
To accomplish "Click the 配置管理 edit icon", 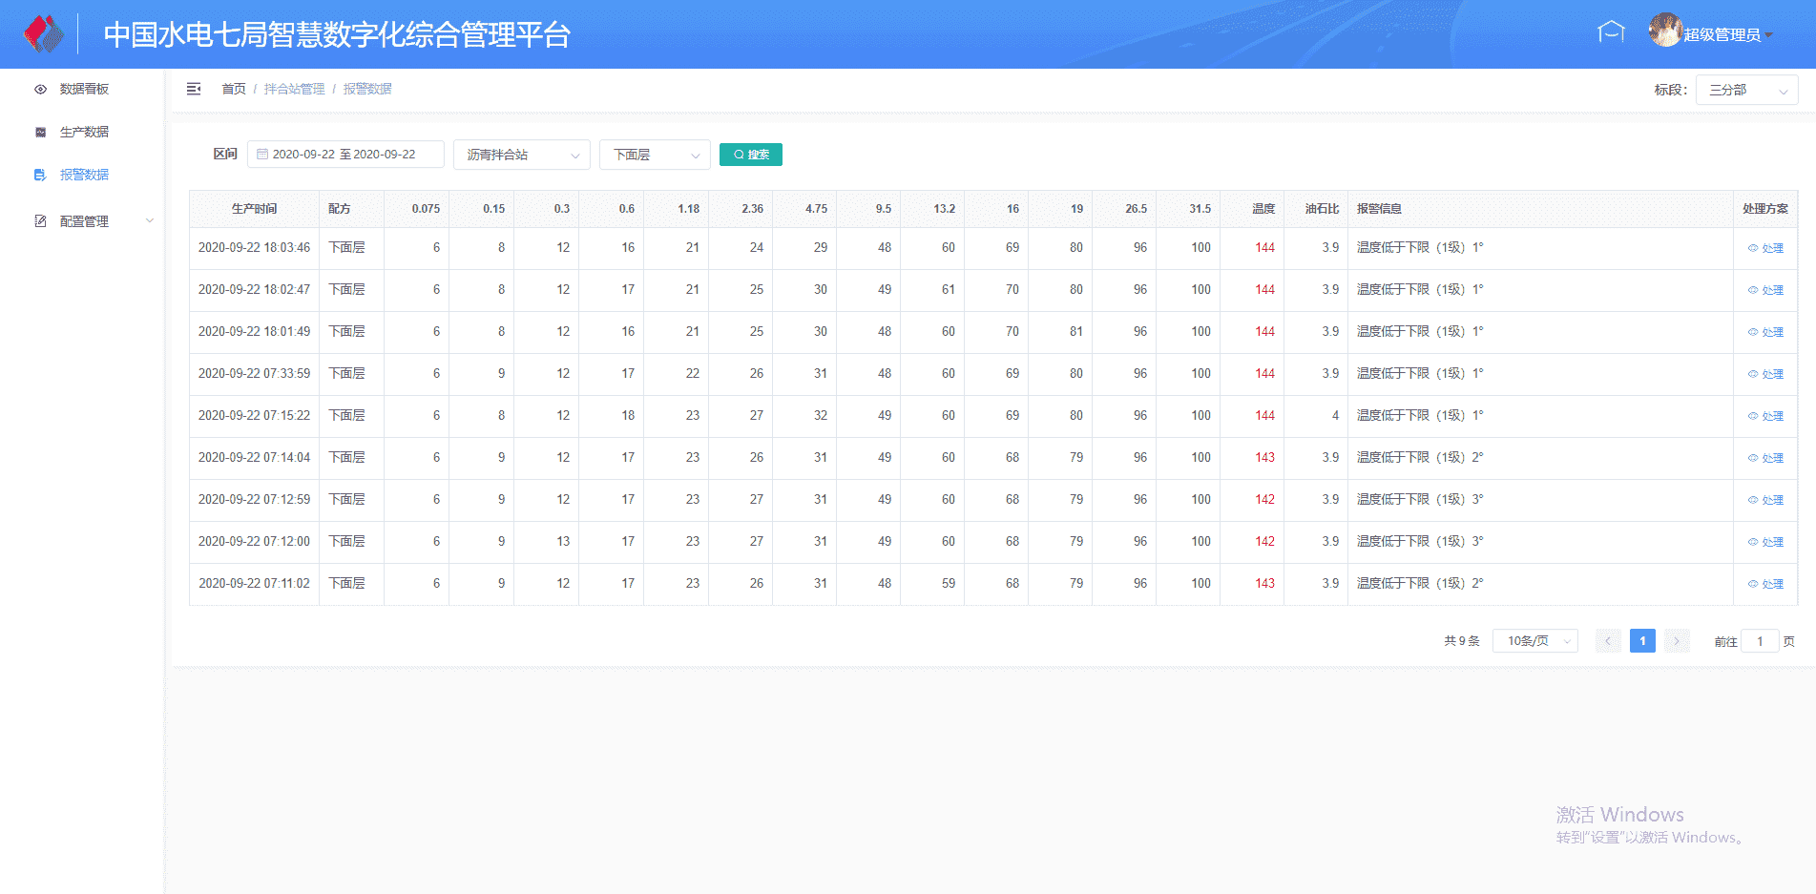I will tap(40, 221).
